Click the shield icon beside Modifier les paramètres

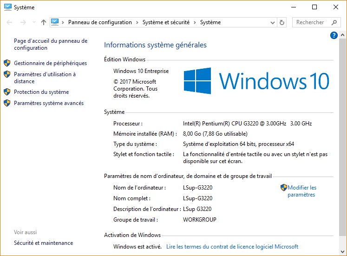(x=284, y=188)
